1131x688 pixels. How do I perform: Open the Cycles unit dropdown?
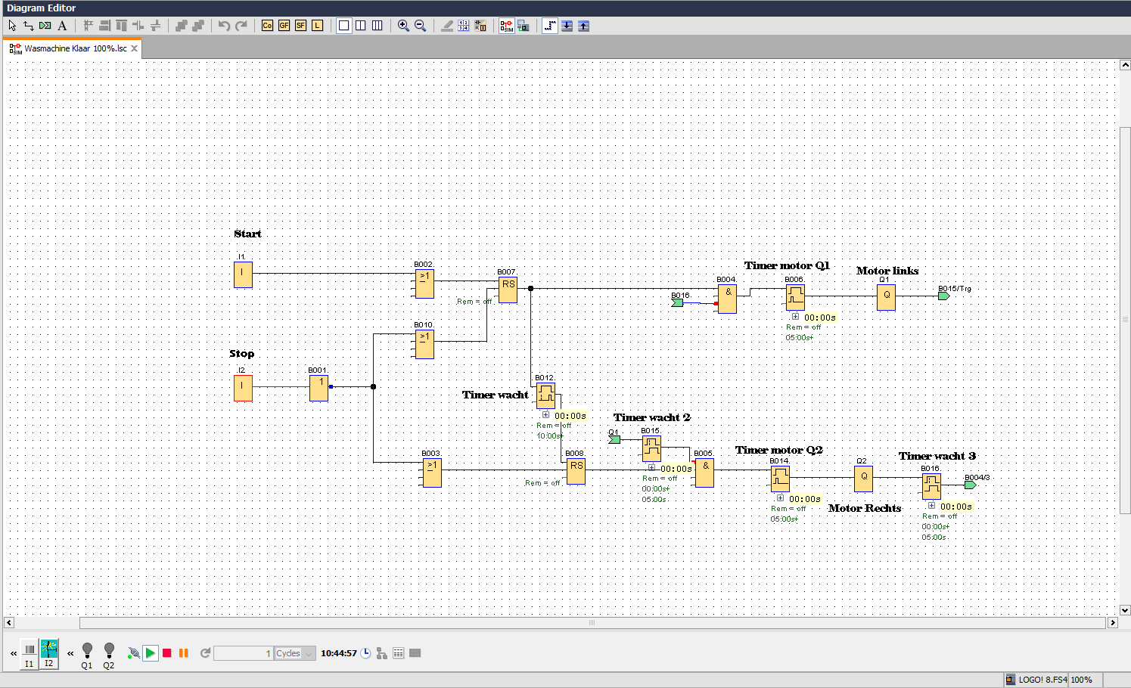tap(309, 654)
